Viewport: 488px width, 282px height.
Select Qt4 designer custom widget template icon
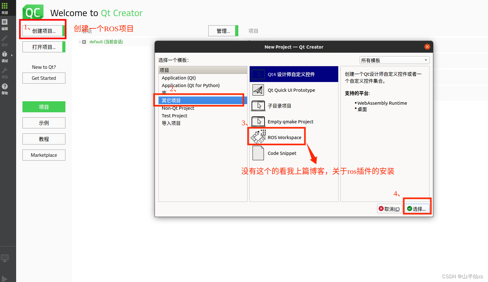pyautogui.click(x=258, y=74)
